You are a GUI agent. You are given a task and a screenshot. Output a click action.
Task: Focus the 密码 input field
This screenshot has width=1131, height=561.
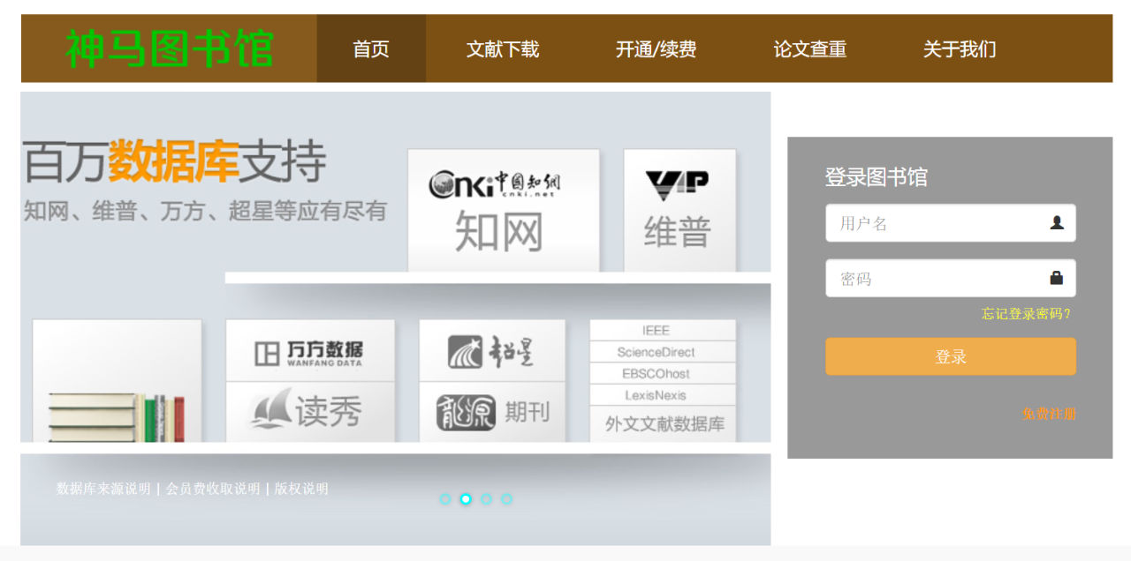pyautogui.click(x=951, y=278)
